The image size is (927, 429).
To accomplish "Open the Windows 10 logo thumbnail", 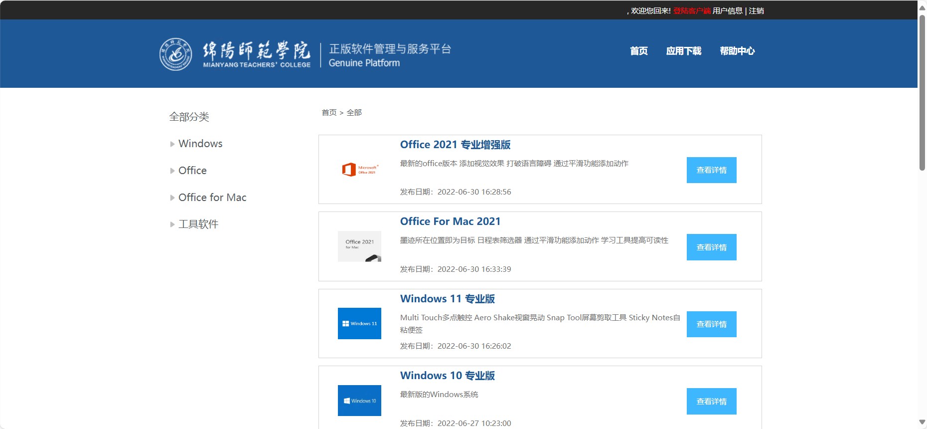I will (359, 401).
